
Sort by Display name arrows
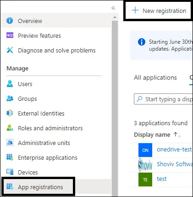pos(177,135)
